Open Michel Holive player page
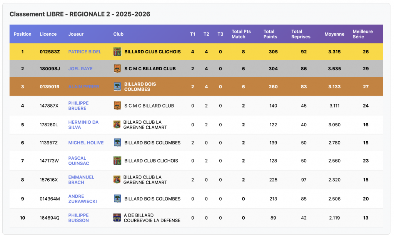The width and height of the screenshot is (394, 235). (86, 143)
